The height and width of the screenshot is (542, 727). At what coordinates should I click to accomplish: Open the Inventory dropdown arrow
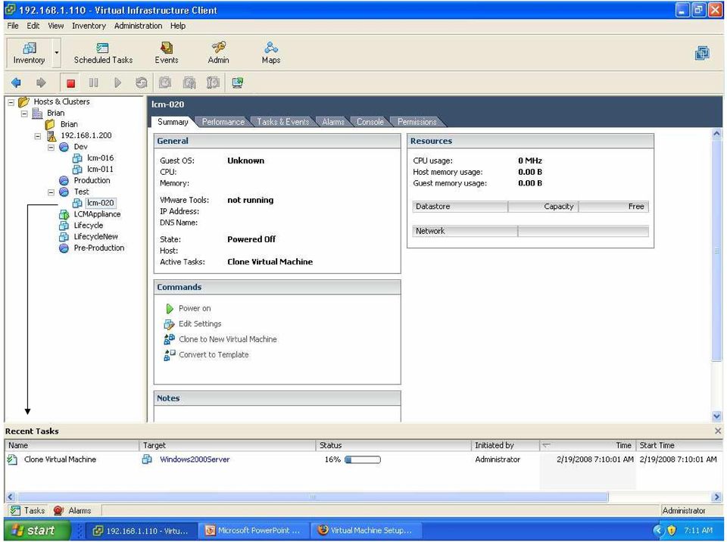[x=57, y=53]
